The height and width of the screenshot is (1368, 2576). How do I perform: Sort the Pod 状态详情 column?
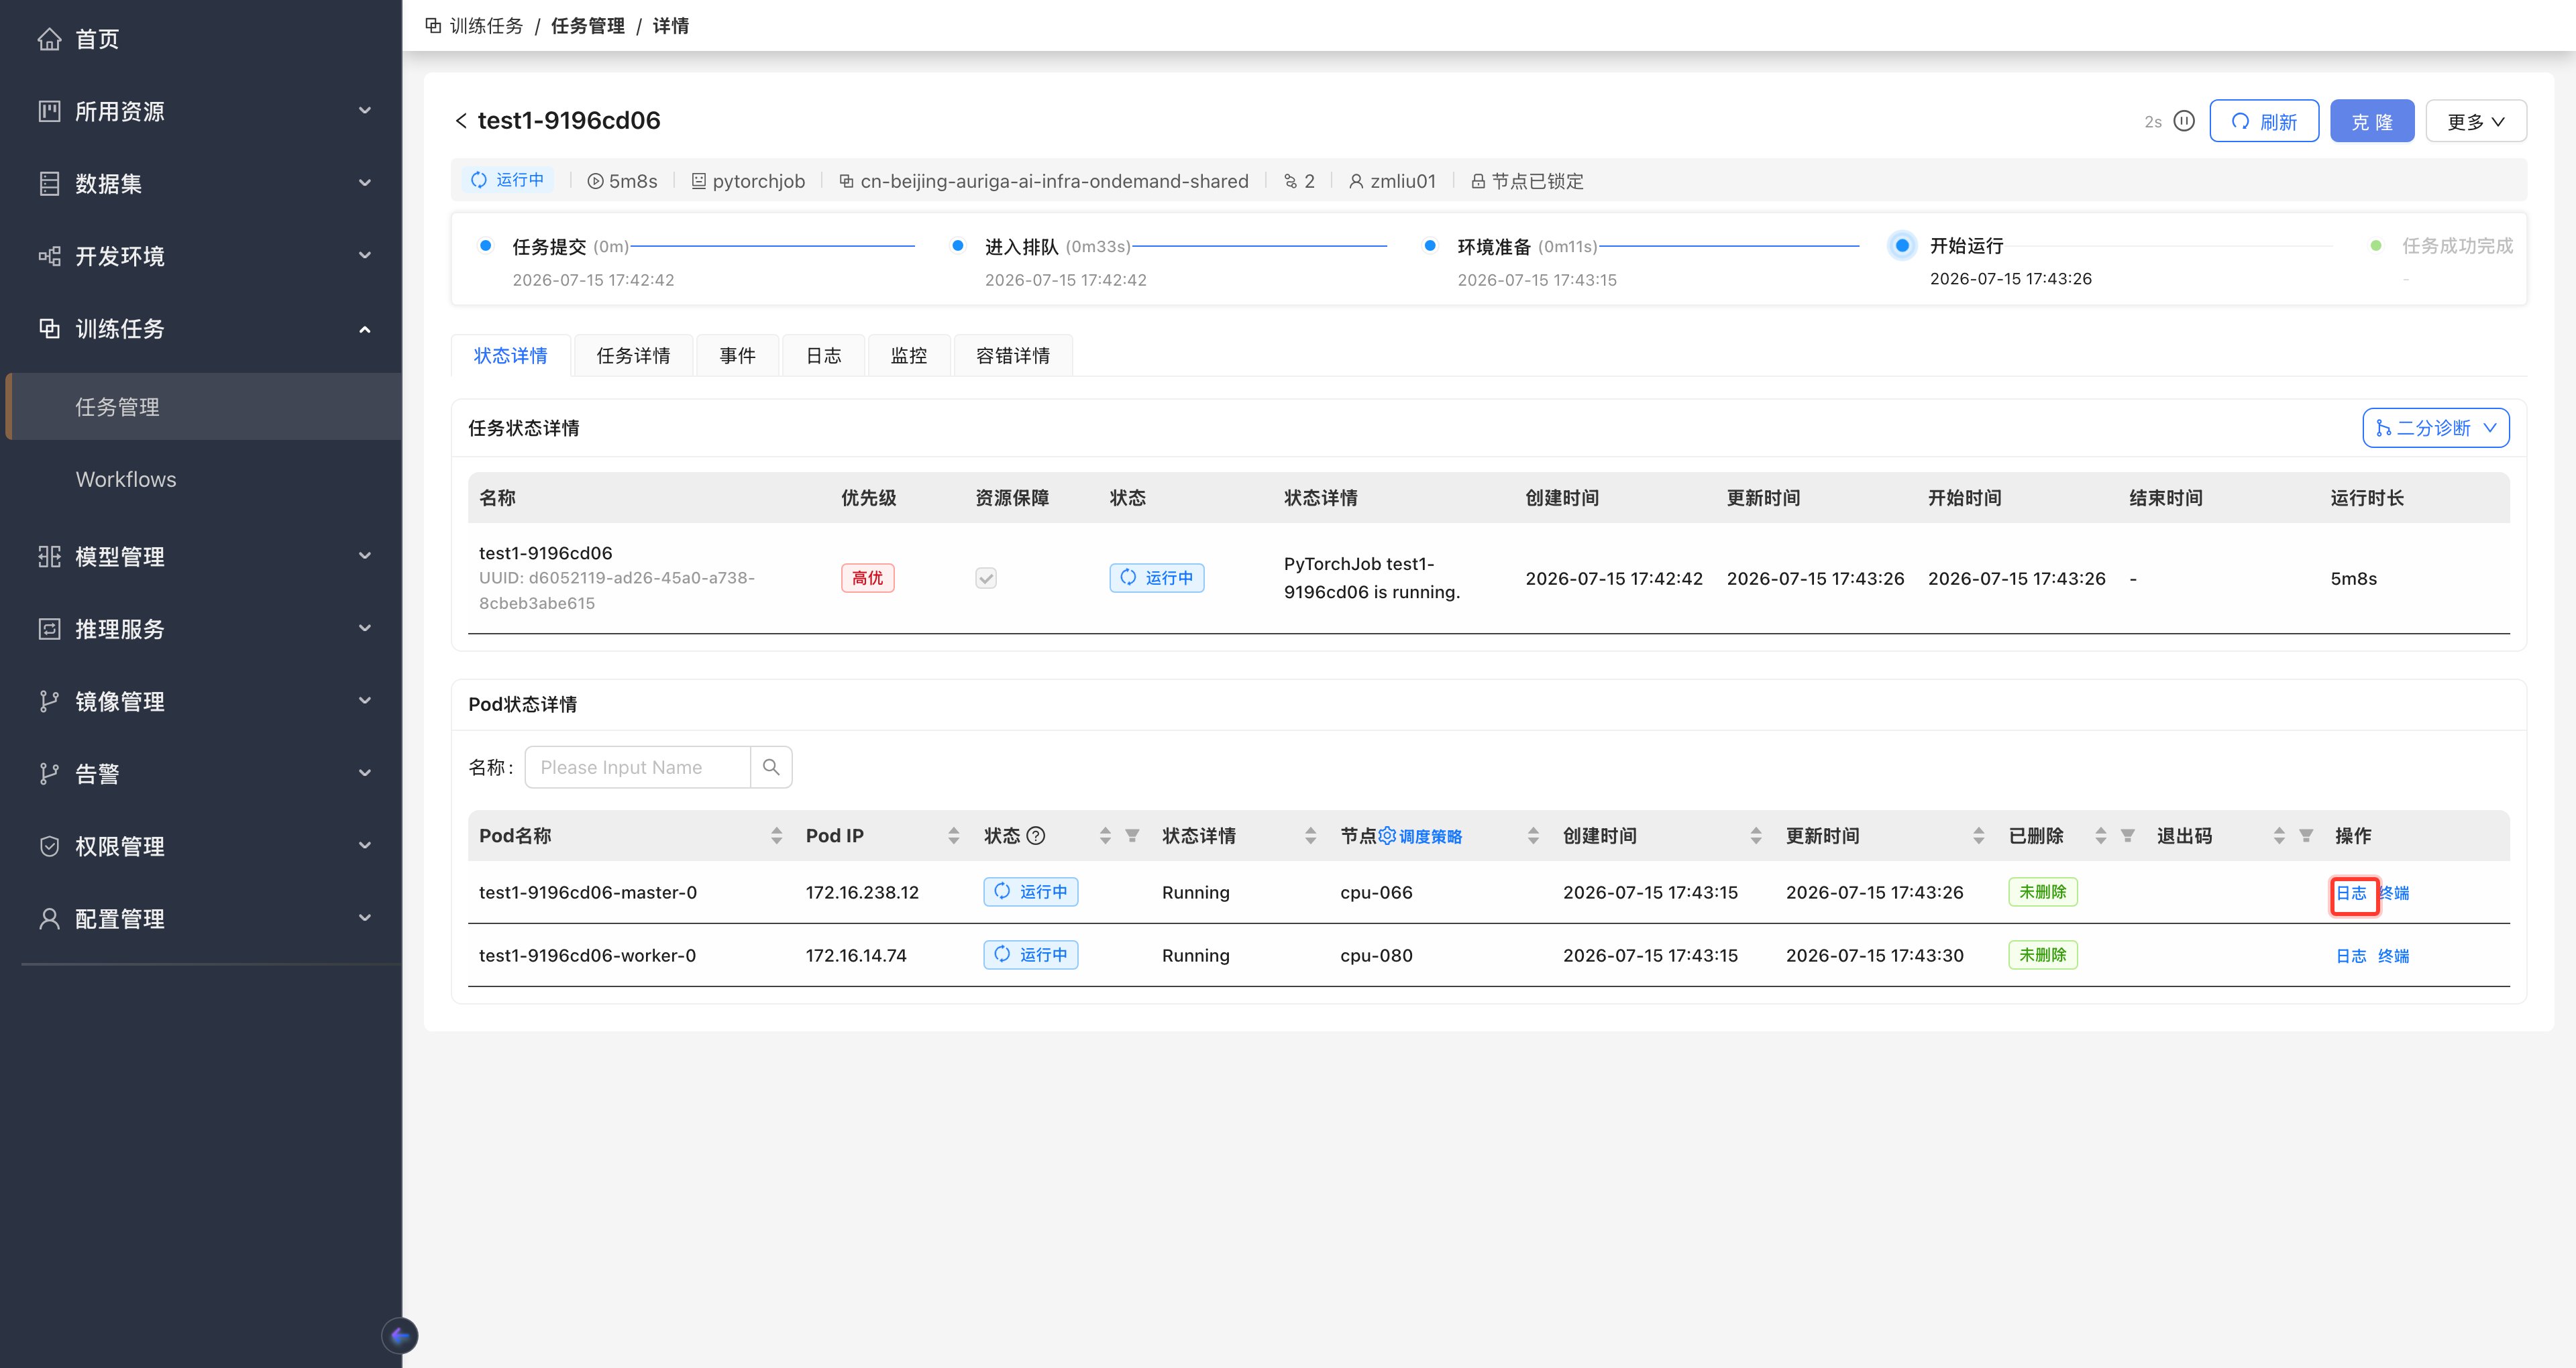pyautogui.click(x=1310, y=835)
